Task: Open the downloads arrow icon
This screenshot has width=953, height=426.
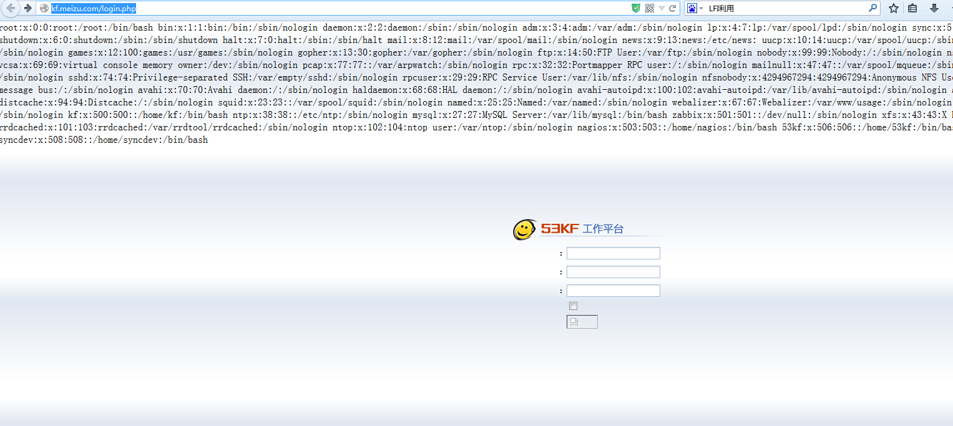Action: 934,8
